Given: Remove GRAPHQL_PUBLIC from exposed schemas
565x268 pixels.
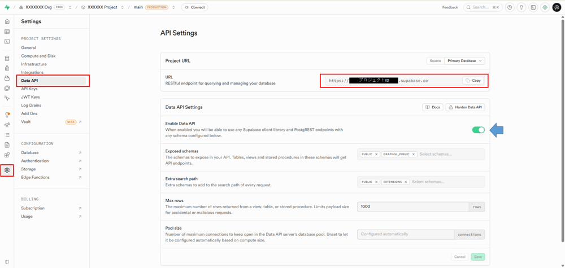Looking at the screenshot, I should pyautogui.click(x=414, y=154).
